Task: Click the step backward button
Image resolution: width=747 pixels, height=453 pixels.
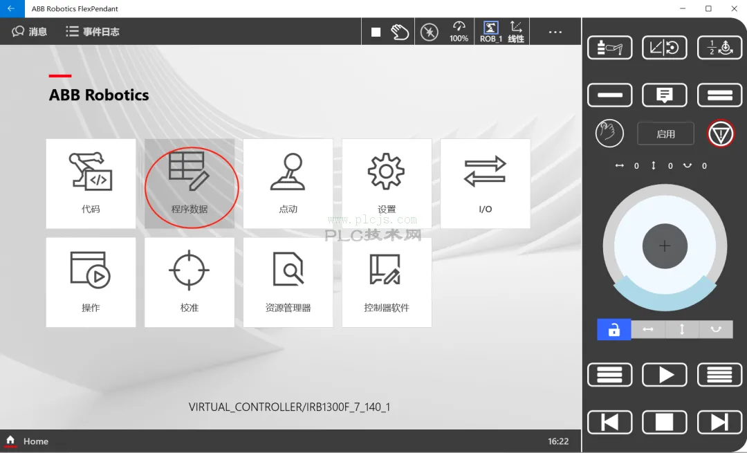Action: 609,422
